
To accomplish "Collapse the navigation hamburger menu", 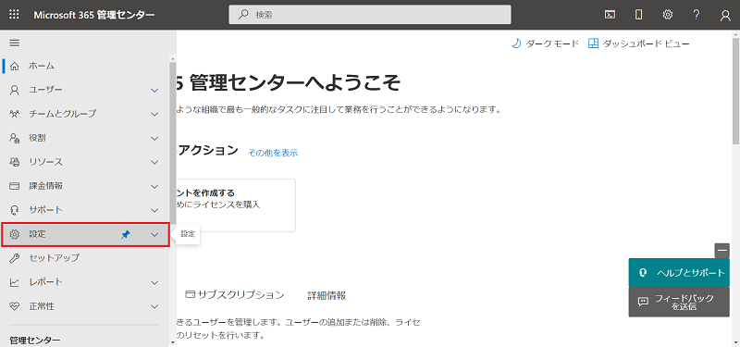I will (x=15, y=43).
